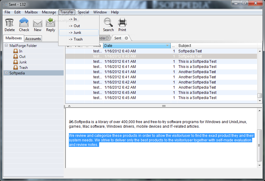This screenshot has width=265, height=181.
Task: Open the Special menu
Action: [83, 12]
